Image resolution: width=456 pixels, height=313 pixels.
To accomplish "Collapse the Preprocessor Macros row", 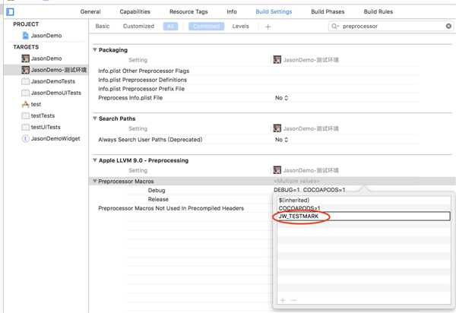I will [x=95, y=181].
